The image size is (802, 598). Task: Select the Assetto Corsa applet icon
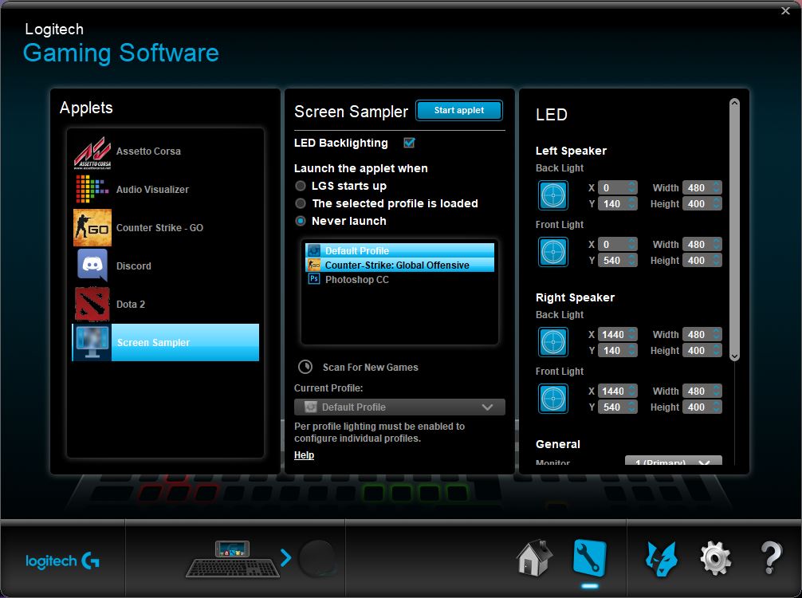tap(92, 152)
